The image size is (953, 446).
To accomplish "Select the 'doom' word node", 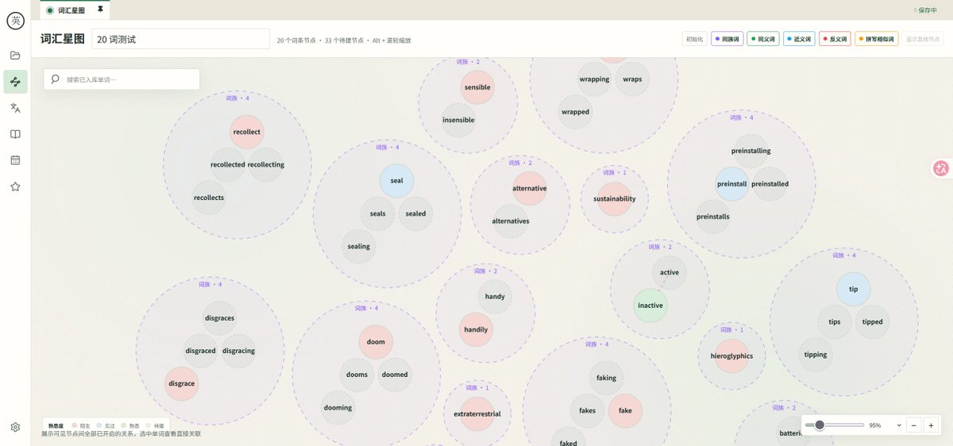I will 376,342.
